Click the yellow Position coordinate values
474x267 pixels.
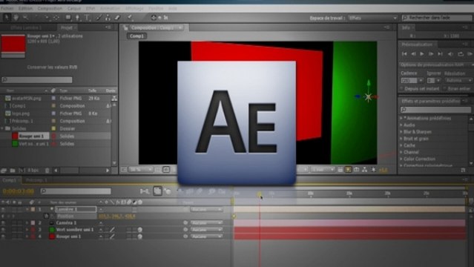[x=117, y=217]
